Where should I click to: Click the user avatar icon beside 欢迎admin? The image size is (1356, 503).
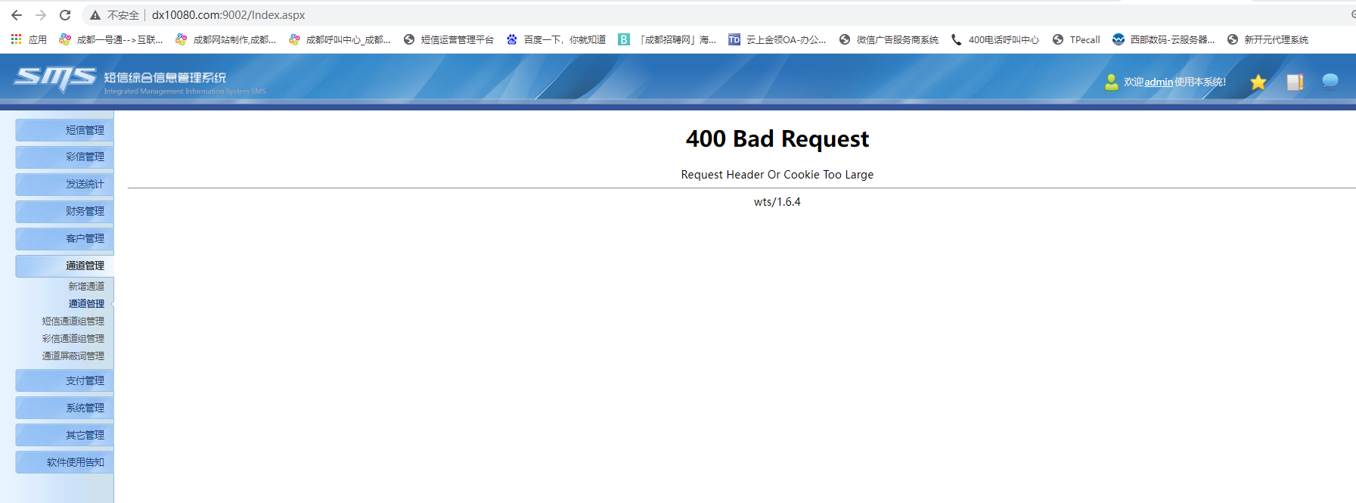1111,82
